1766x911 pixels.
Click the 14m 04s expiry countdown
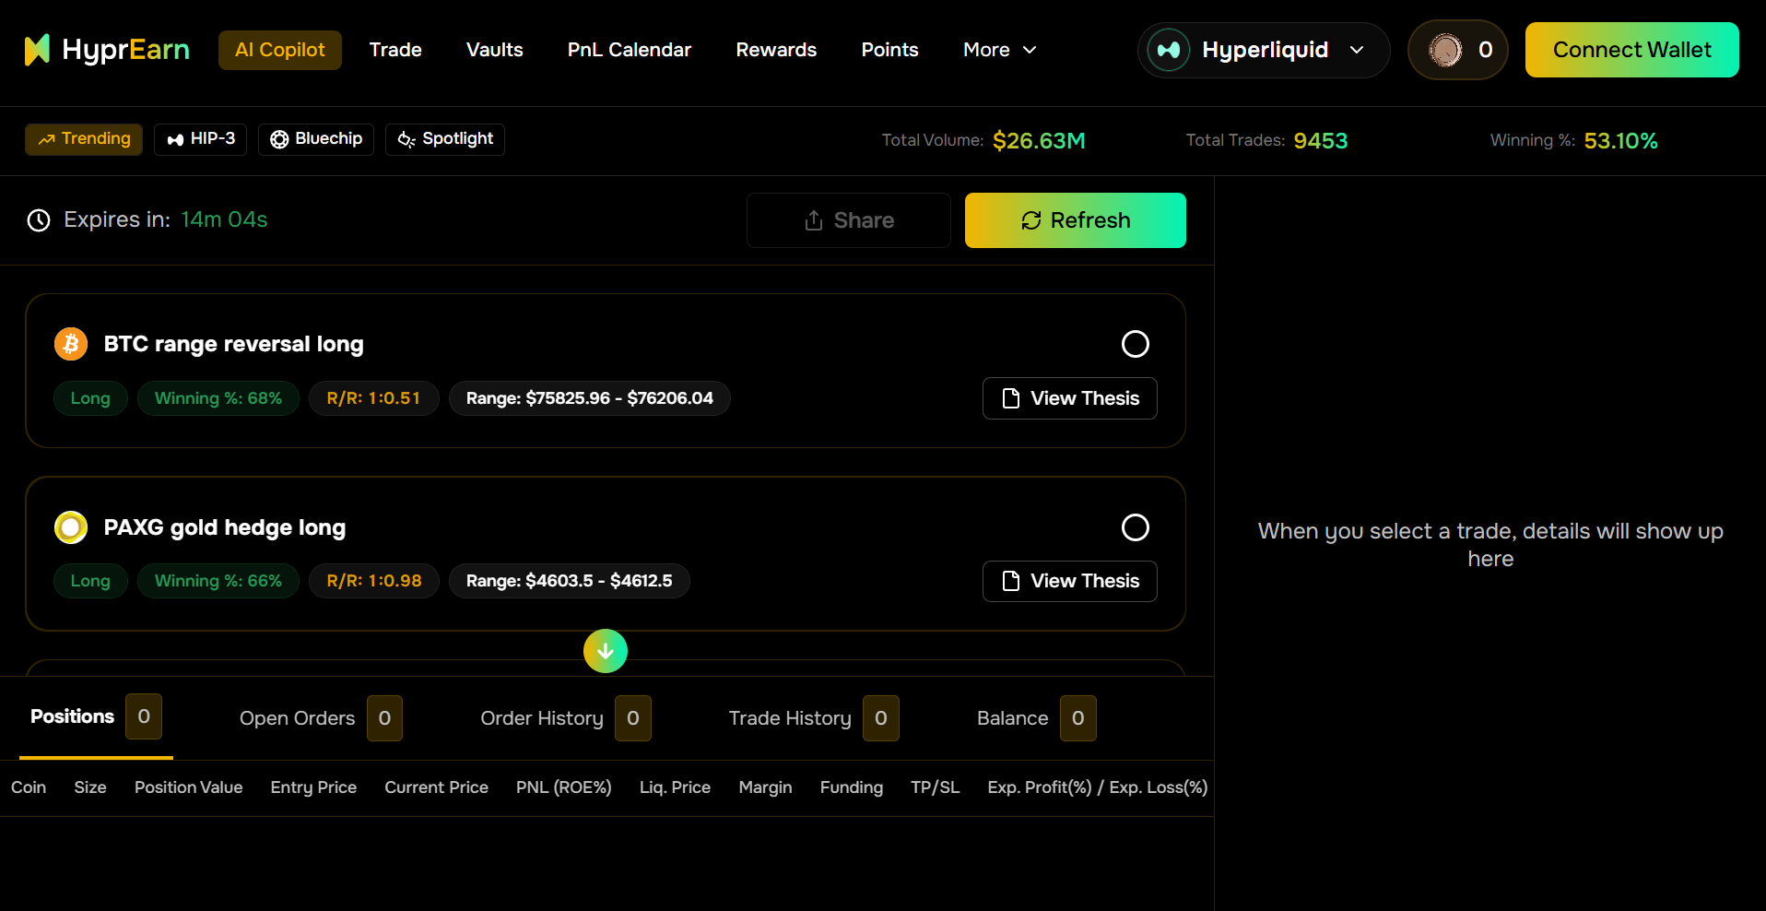(x=225, y=219)
